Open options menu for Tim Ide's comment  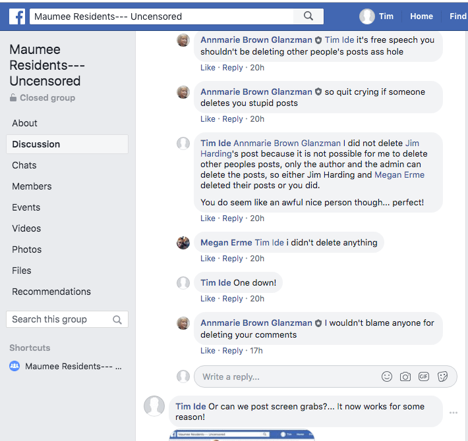click(x=453, y=413)
